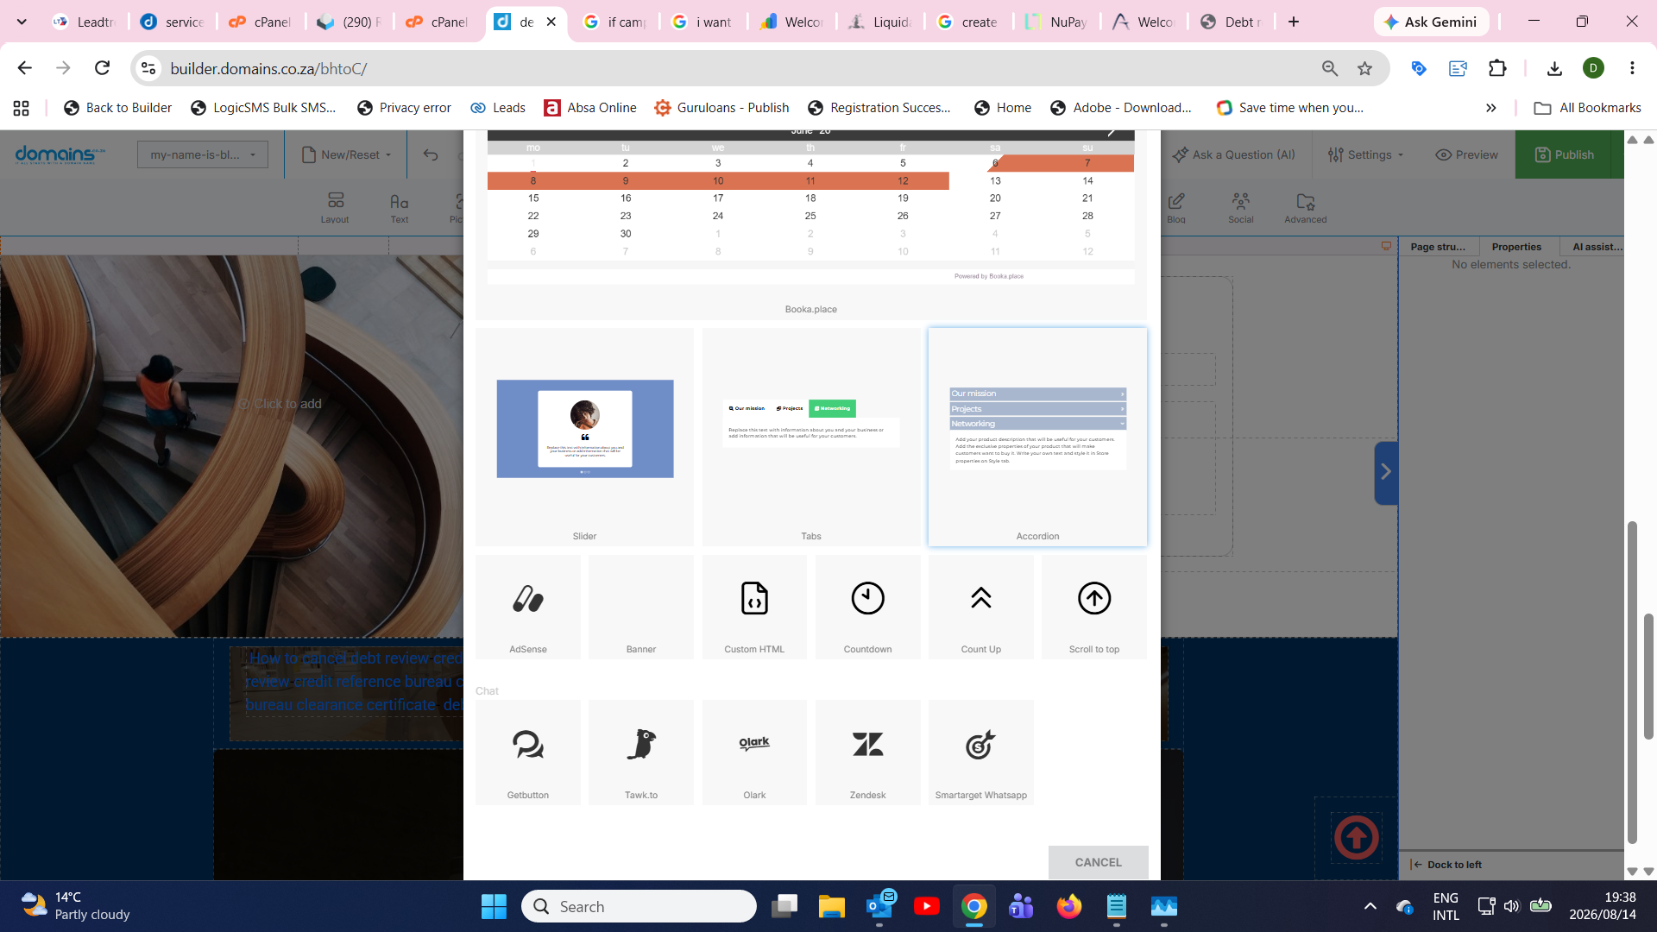Open the Blog tool
The height and width of the screenshot is (932, 1657).
[x=1176, y=207]
